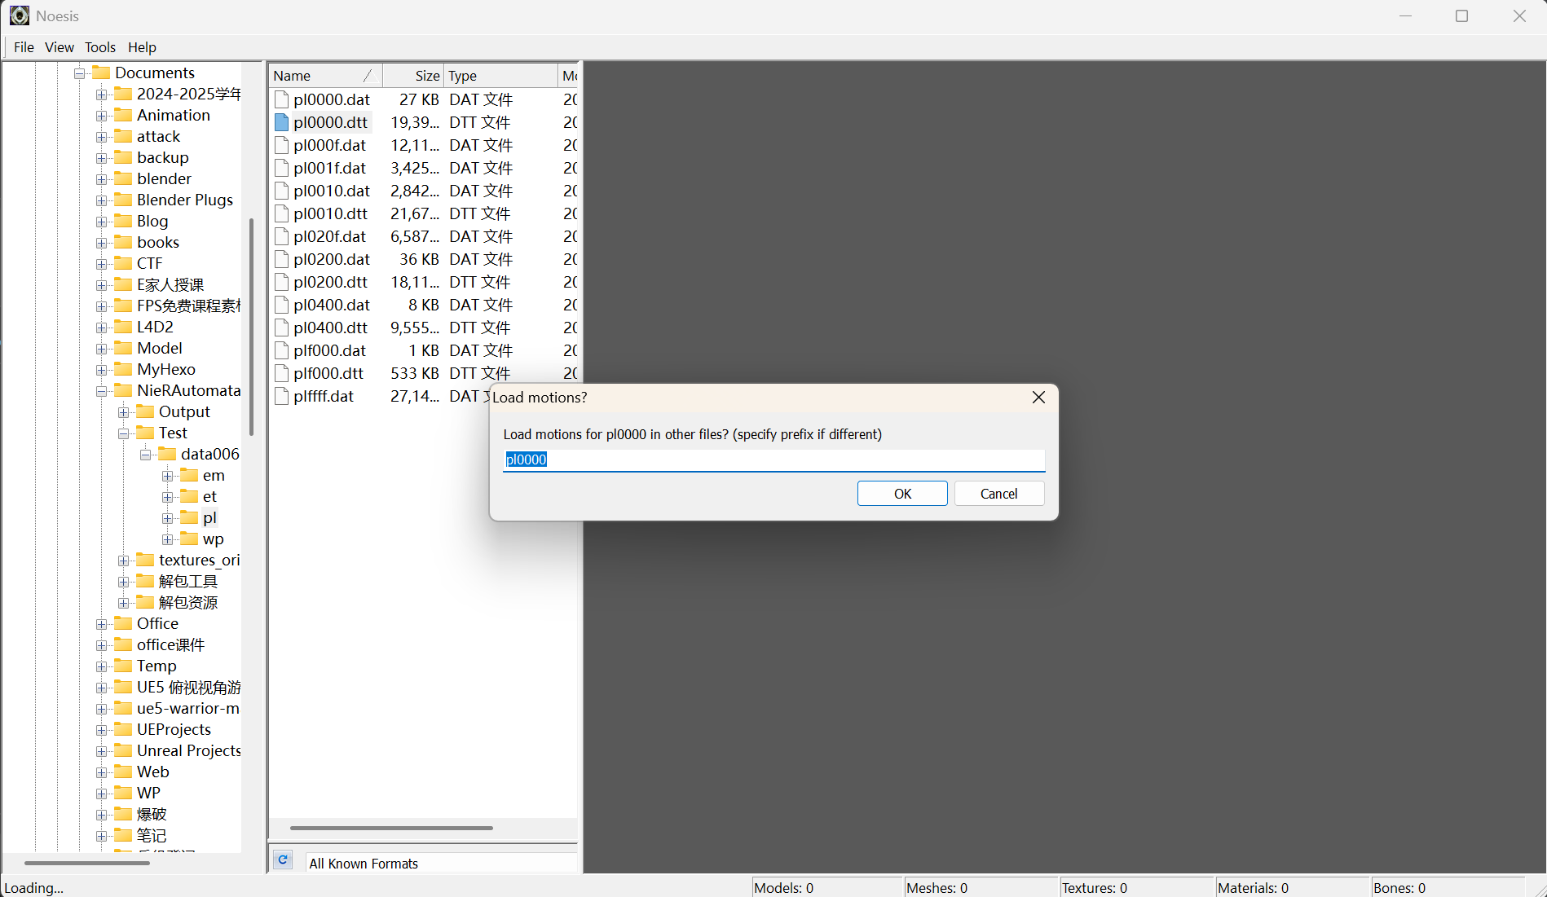Click the Blender Plugs folder icon
This screenshot has width=1547, height=897.
click(123, 200)
